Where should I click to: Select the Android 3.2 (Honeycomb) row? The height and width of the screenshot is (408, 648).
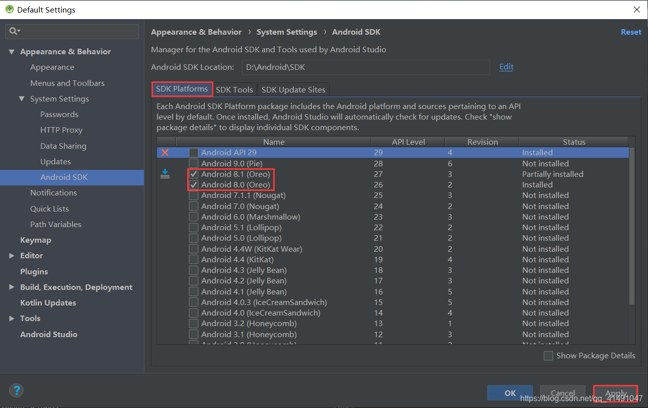coord(392,324)
